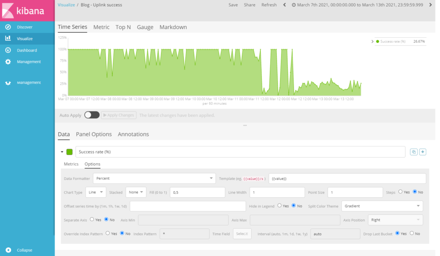The height and width of the screenshot is (256, 440).
Task: Click the lower Management icon in the sidebar
Action: click(x=8, y=83)
